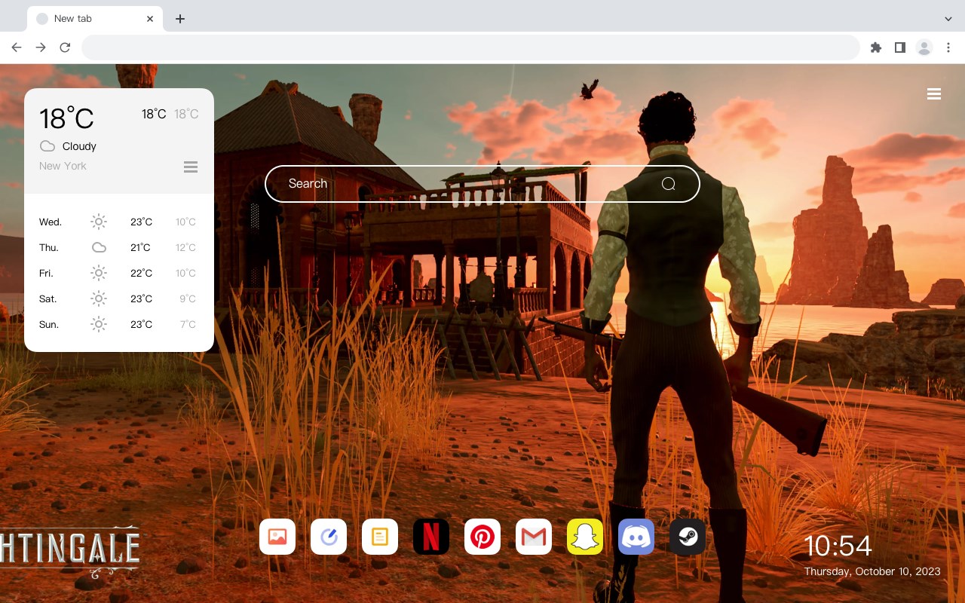Click the Thu. forecast day label
The image size is (965, 603).
(49, 247)
